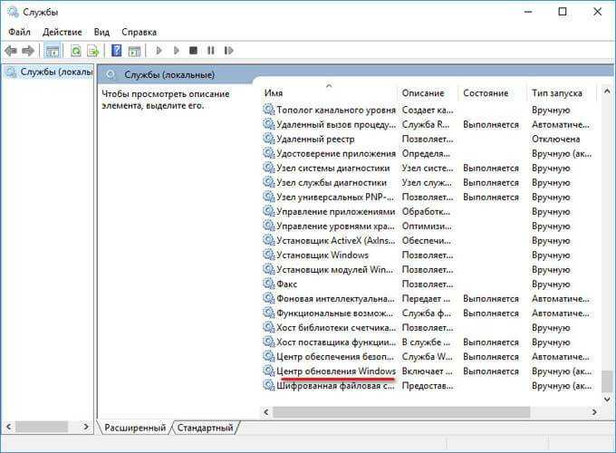Click the gear icon beside Управление приложениями
The width and height of the screenshot is (616, 453).
pyautogui.click(x=269, y=211)
